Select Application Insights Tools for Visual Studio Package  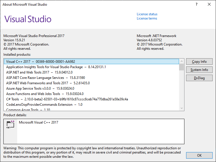pos(91,67)
